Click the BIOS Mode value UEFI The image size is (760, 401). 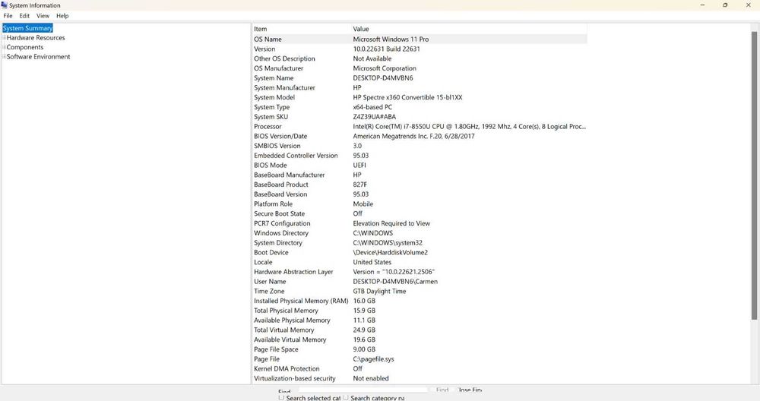click(359, 165)
